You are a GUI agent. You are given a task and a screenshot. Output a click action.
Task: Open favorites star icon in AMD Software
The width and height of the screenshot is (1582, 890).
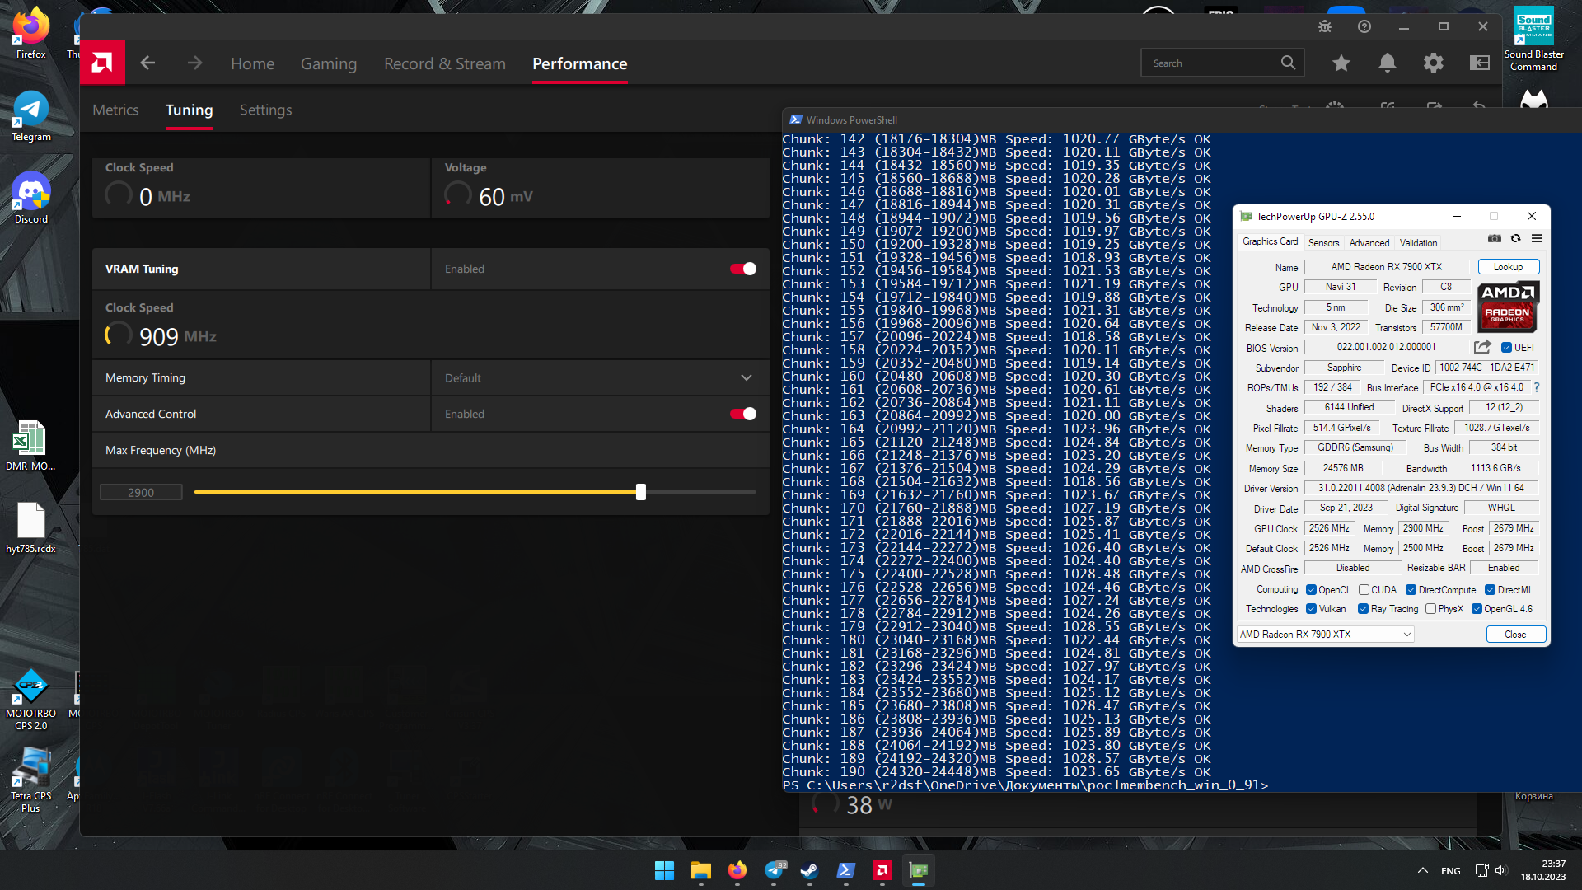click(1341, 63)
